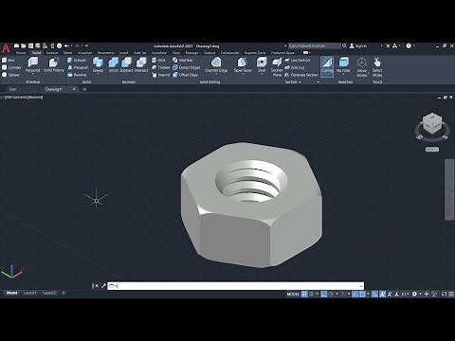Click the Sweep tool icon

coord(98,62)
